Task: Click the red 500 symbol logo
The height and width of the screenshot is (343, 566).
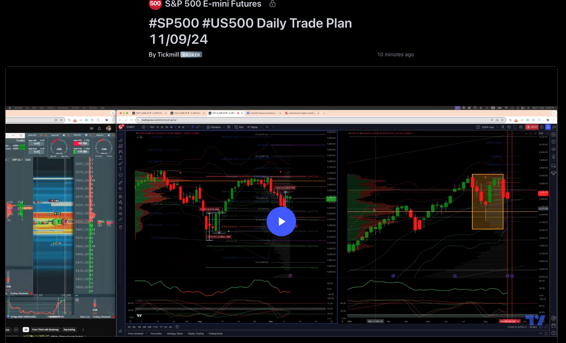Action: click(155, 4)
